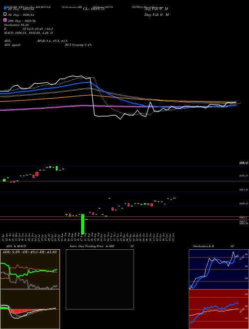Viewport: 249px width, 329px height.
Task: Click the empty Intra Day Trading Price chart box
Action: [100, 279]
